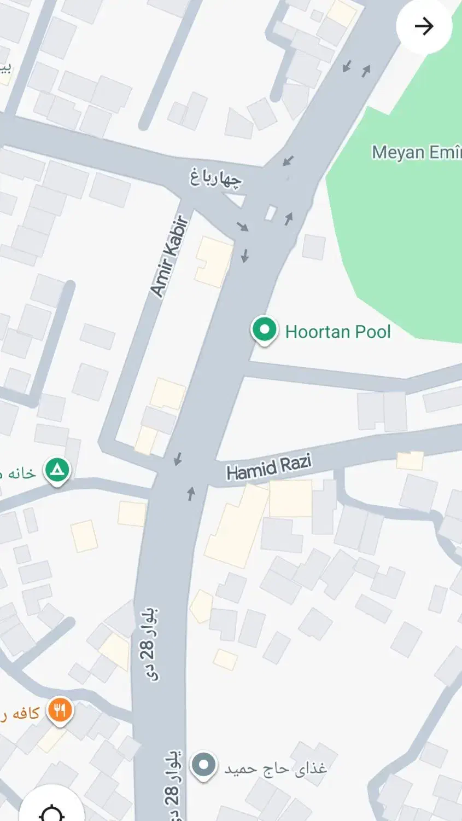
Task: Center map with my-location crosshair button
Action: pyautogui.click(x=52, y=810)
